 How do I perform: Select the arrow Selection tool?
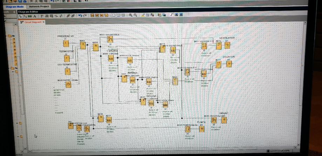click(21, 16)
